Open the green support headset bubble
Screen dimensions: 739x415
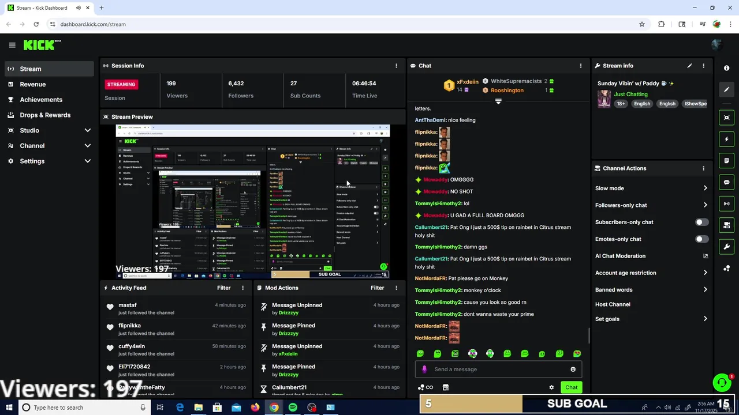pyautogui.click(x=722, y=383)
